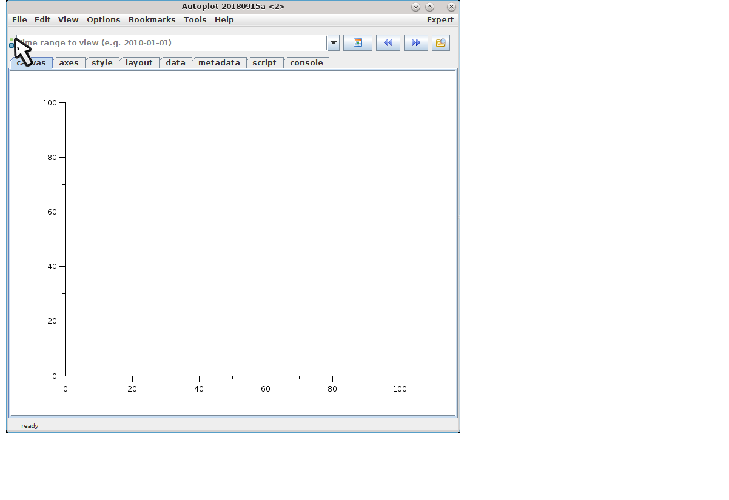Switch to the style tab

pos(102,63)
